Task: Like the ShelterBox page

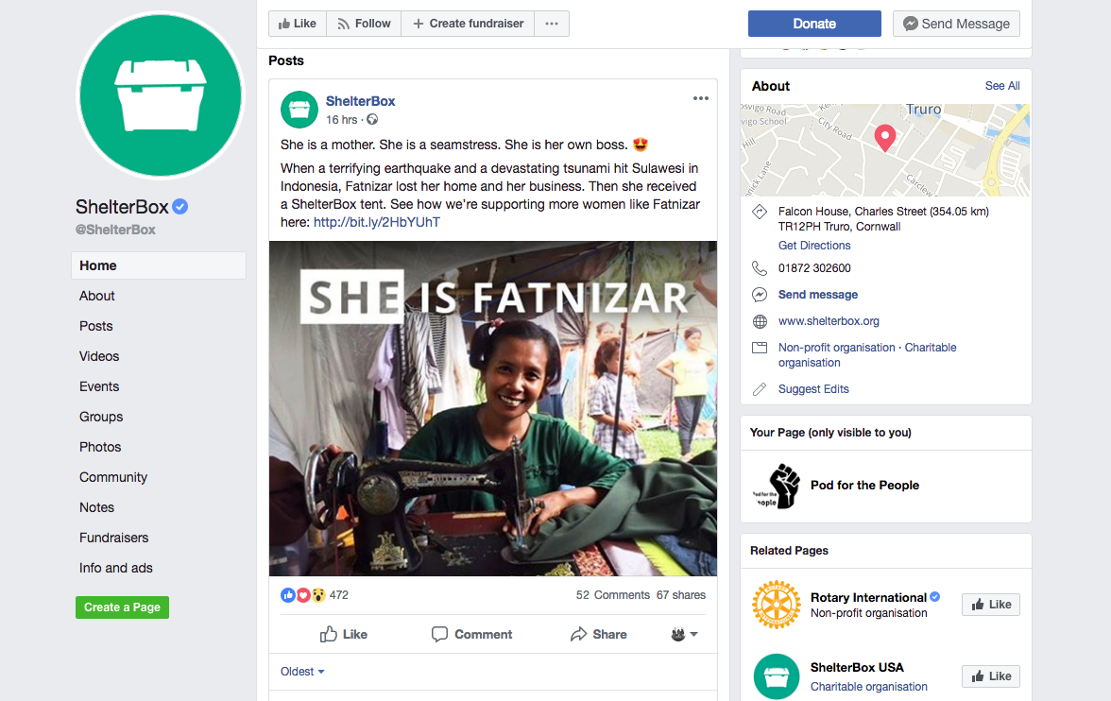Action: pyautogui.click(x=298, y=24)
